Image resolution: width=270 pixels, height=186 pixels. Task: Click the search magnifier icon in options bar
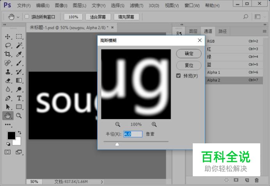pos(246,16)
